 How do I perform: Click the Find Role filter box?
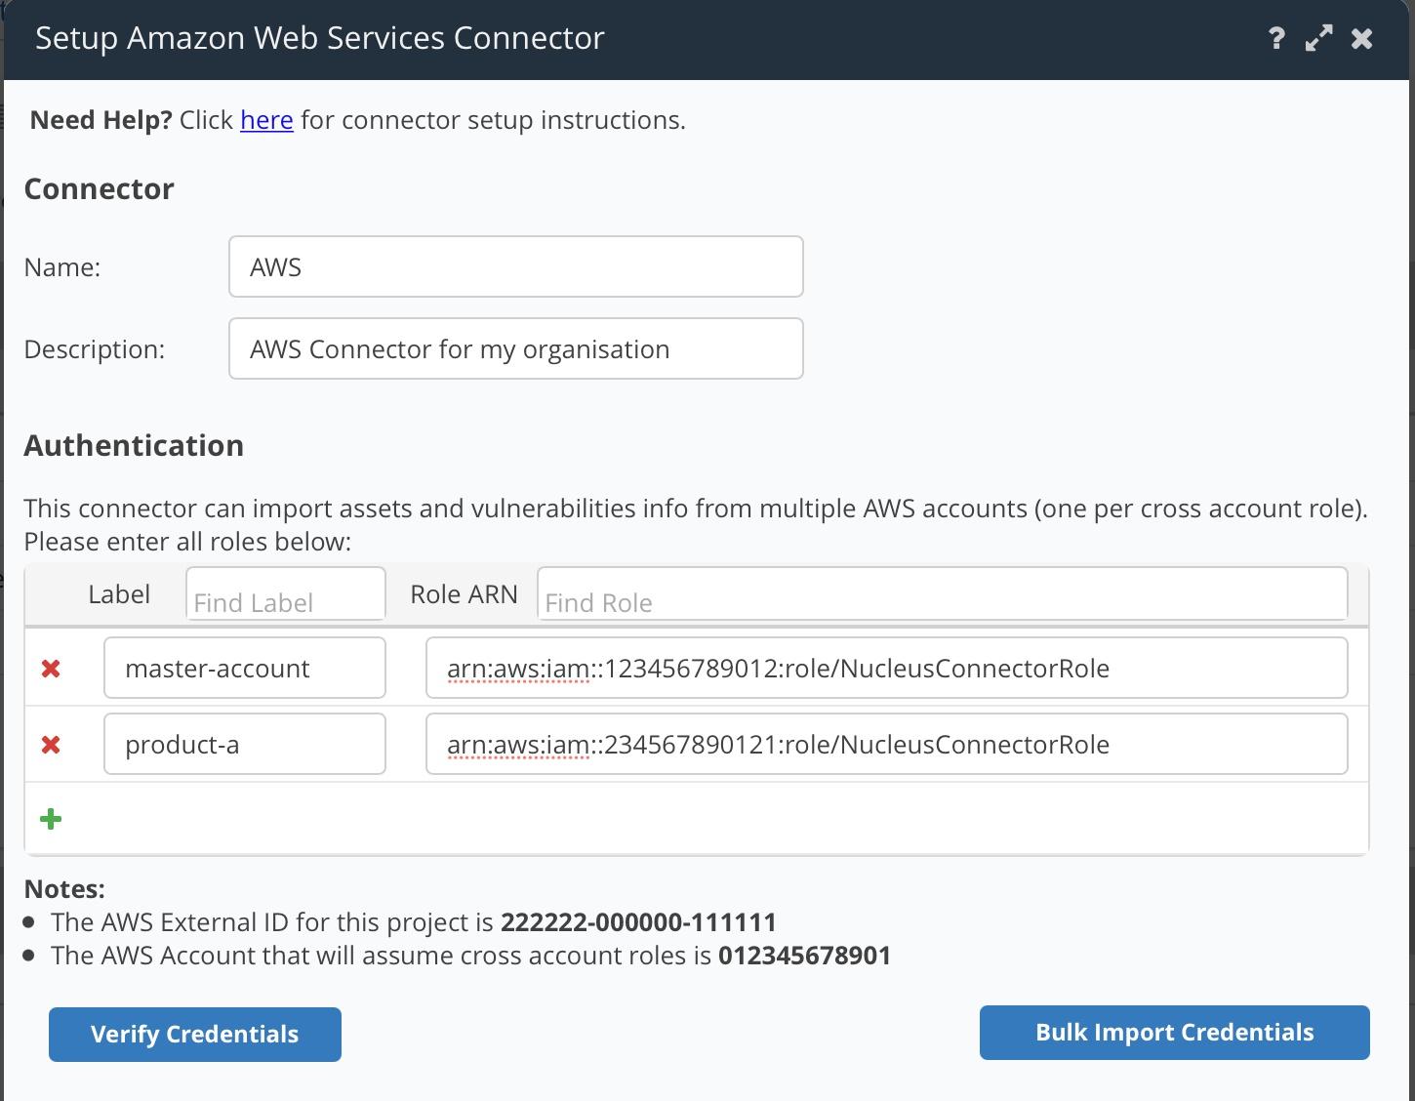(943, 593)
